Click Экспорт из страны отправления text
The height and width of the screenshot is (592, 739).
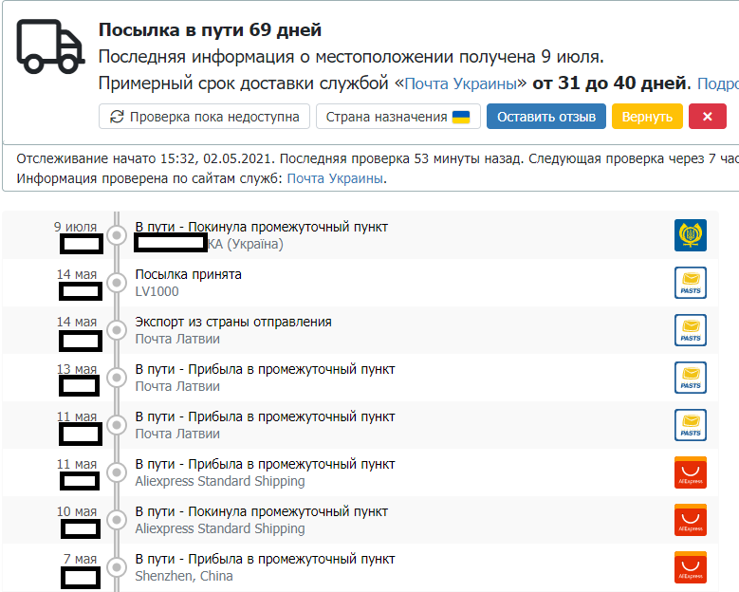pyautogui.click(x=233, y=322)
